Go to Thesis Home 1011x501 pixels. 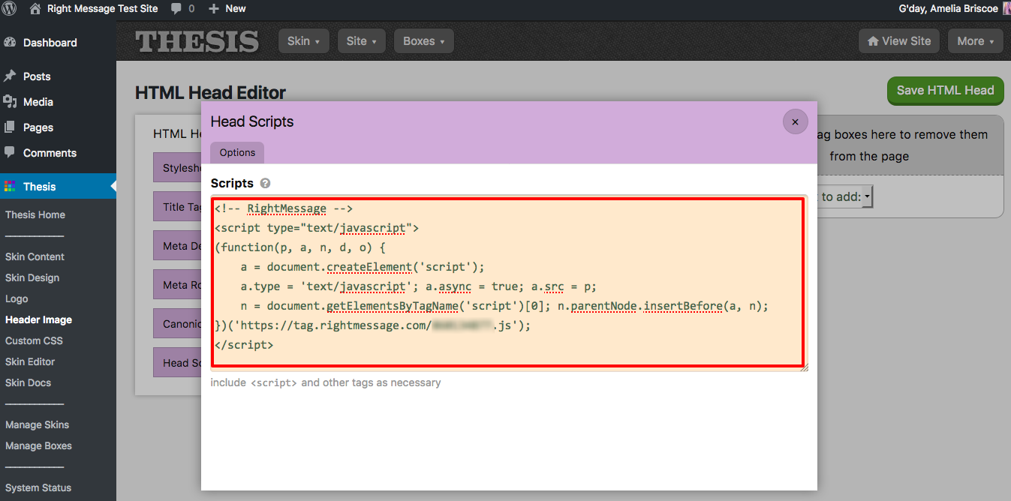coord(35,214)
